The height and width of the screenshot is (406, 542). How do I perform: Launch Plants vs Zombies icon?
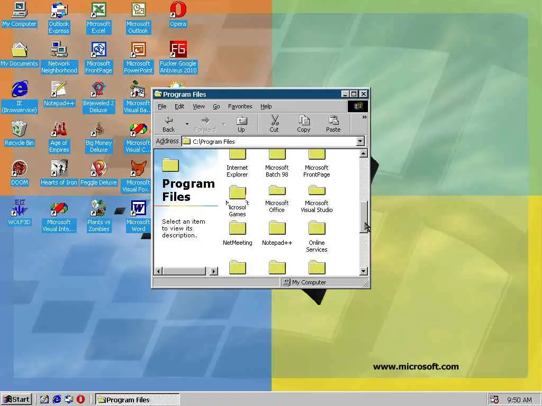pos(98,216)
